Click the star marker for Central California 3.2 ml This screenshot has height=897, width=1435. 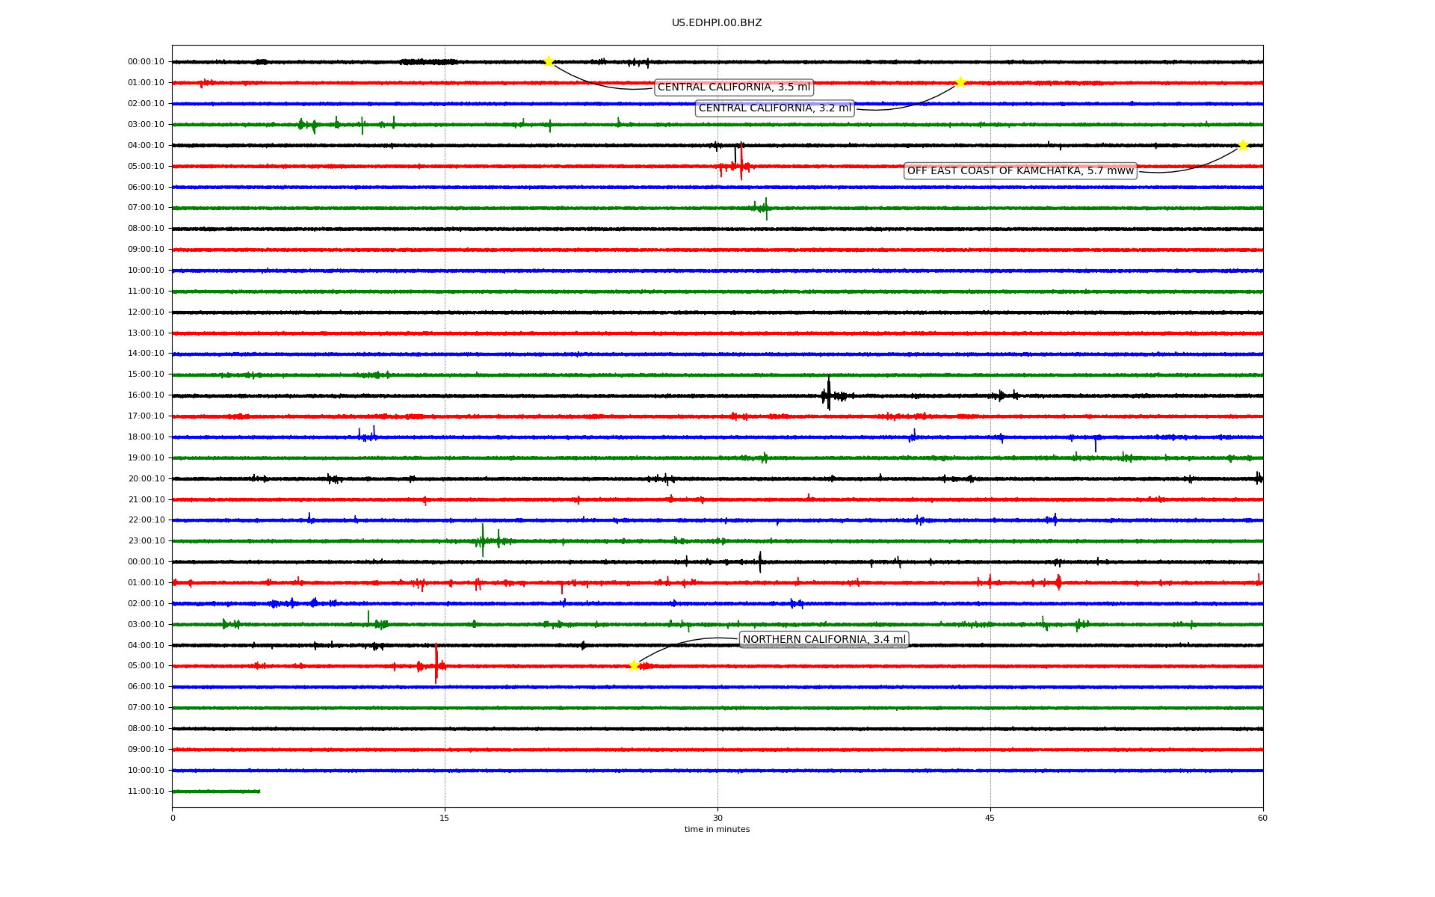(960, 82)
